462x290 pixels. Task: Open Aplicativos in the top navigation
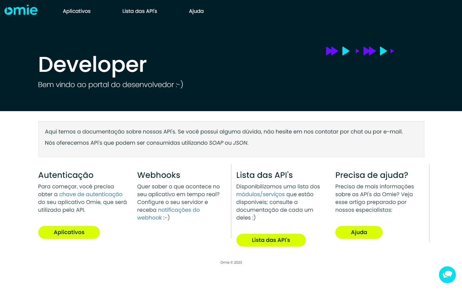(x=77, y=11)
